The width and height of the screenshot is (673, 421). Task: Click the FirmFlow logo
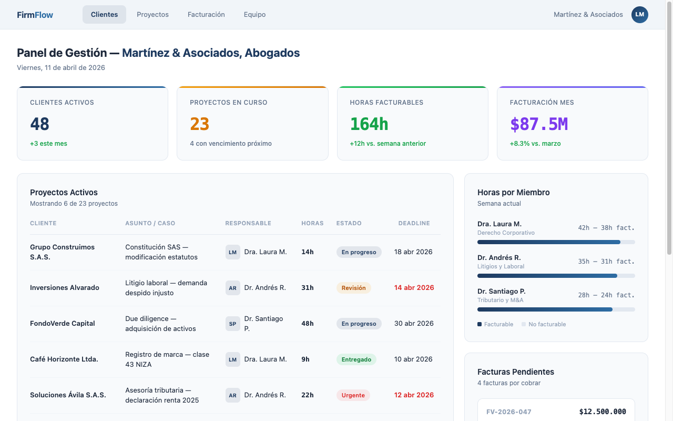pos(35,14)
